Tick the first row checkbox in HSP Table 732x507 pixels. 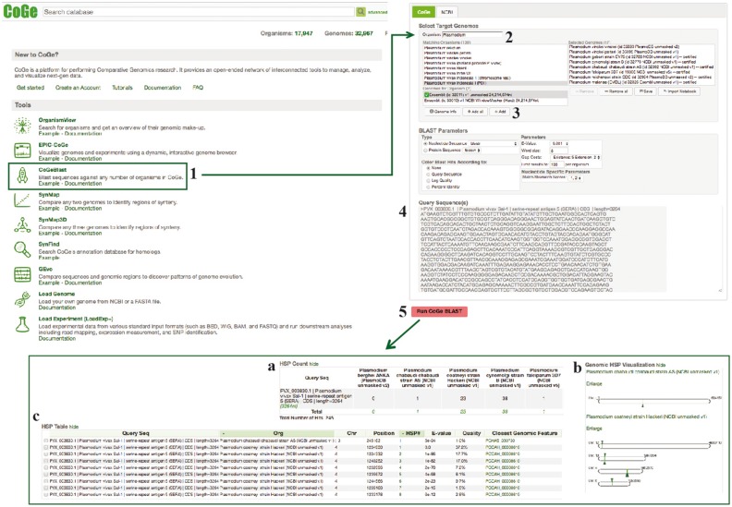46,441
